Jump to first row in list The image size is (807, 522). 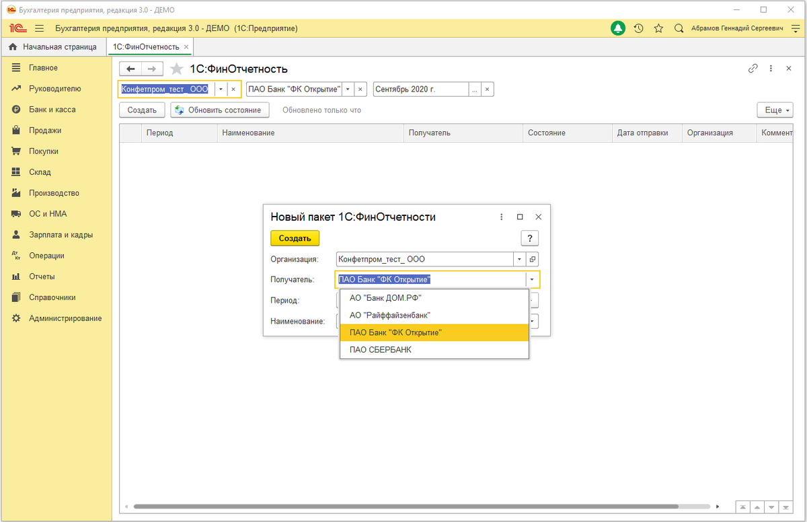(x=743, y=507)
